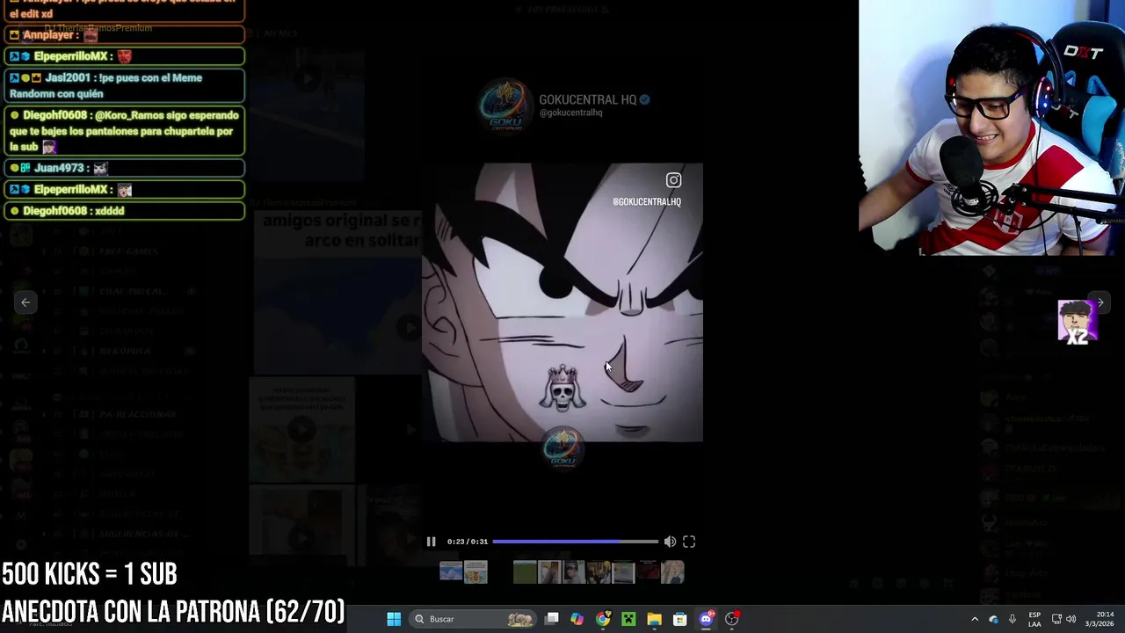Go to next media with right arrow
Screen dimensions: 1125x633
pyautogui.click(x=1100, y=302)
